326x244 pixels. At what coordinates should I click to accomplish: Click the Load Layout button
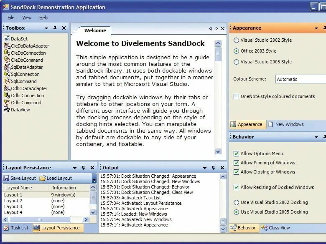[x=56, y=178]
